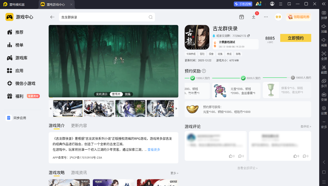Click 更多 beside game guides
328x186 pixels.
click(174, 173)
